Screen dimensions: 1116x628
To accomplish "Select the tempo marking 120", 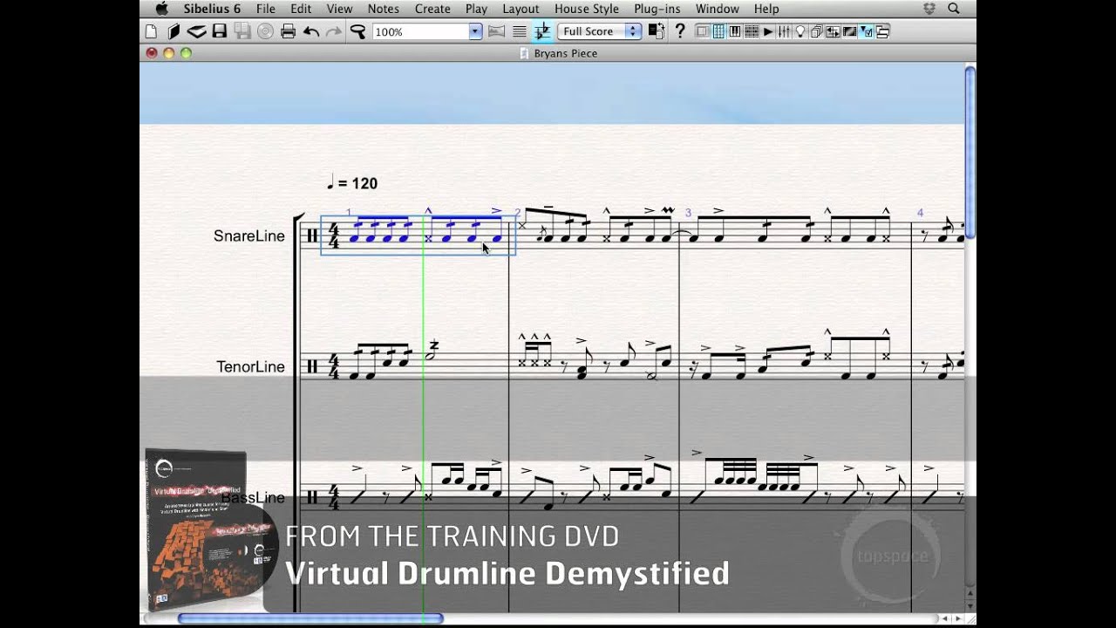I will [x=352, y=183].
